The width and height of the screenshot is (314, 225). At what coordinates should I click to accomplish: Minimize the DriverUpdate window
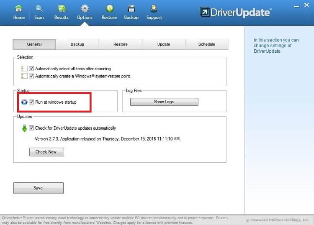click(296, 6)
